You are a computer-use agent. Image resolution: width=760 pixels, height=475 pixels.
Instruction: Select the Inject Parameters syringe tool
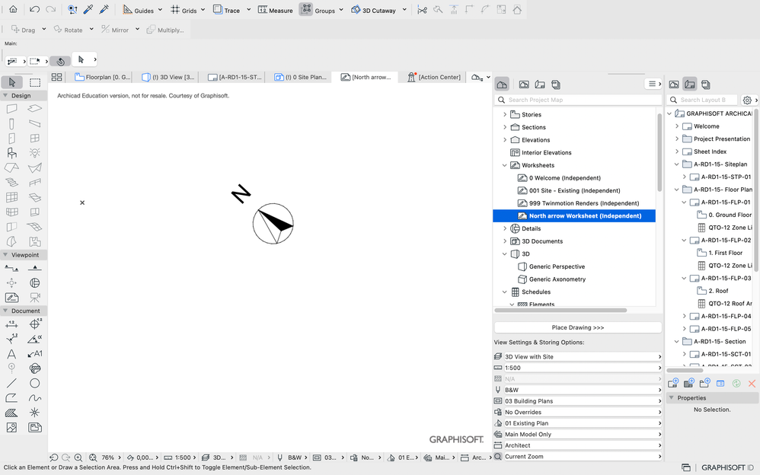click(104, 9)
